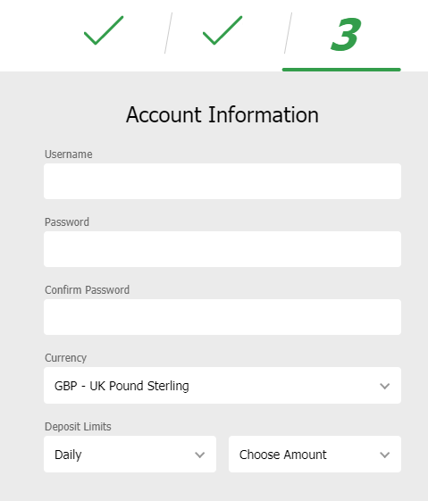The image size is (428, 501).
Task: Go back to completed step one checkmark
Action: pos(104,30)
